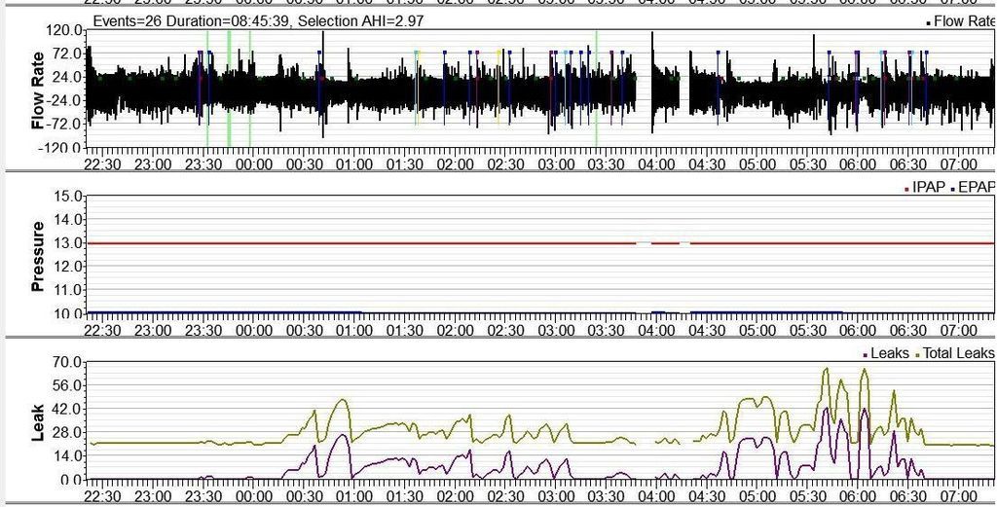The height and width of the screenshot is (507, 997).
Task: Select the vertical Leak graph title
Action: tap(39, 422)
